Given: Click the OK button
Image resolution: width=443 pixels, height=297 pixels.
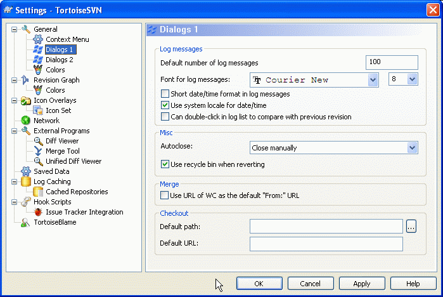Looking at the screenshot, I should tap(259, 284).
